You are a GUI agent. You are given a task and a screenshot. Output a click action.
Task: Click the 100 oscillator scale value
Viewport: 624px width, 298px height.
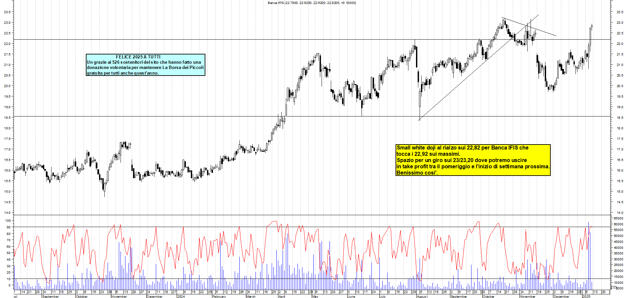click(8, 220)
